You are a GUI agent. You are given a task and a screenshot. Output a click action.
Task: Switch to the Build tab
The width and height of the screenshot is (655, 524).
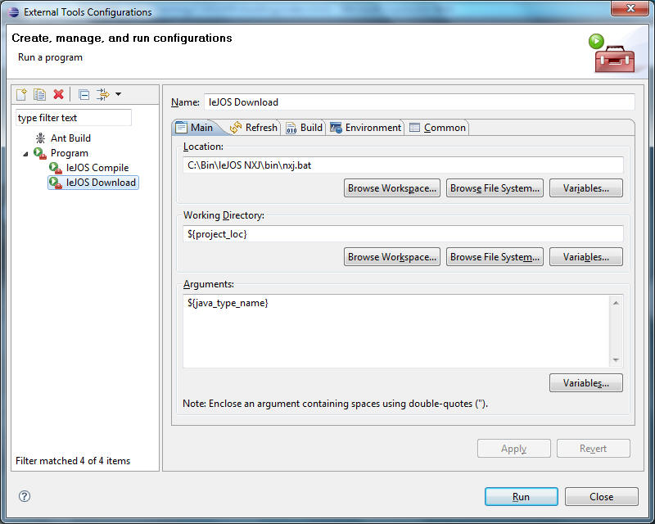304,128
